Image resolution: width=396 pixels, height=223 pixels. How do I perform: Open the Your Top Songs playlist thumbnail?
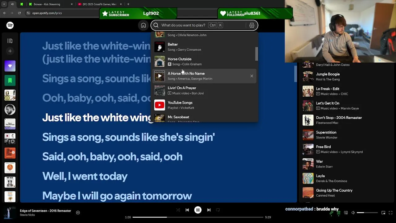pos(10,124)
